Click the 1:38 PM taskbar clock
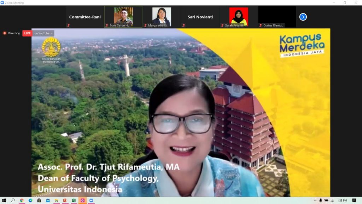 point(342,200)
